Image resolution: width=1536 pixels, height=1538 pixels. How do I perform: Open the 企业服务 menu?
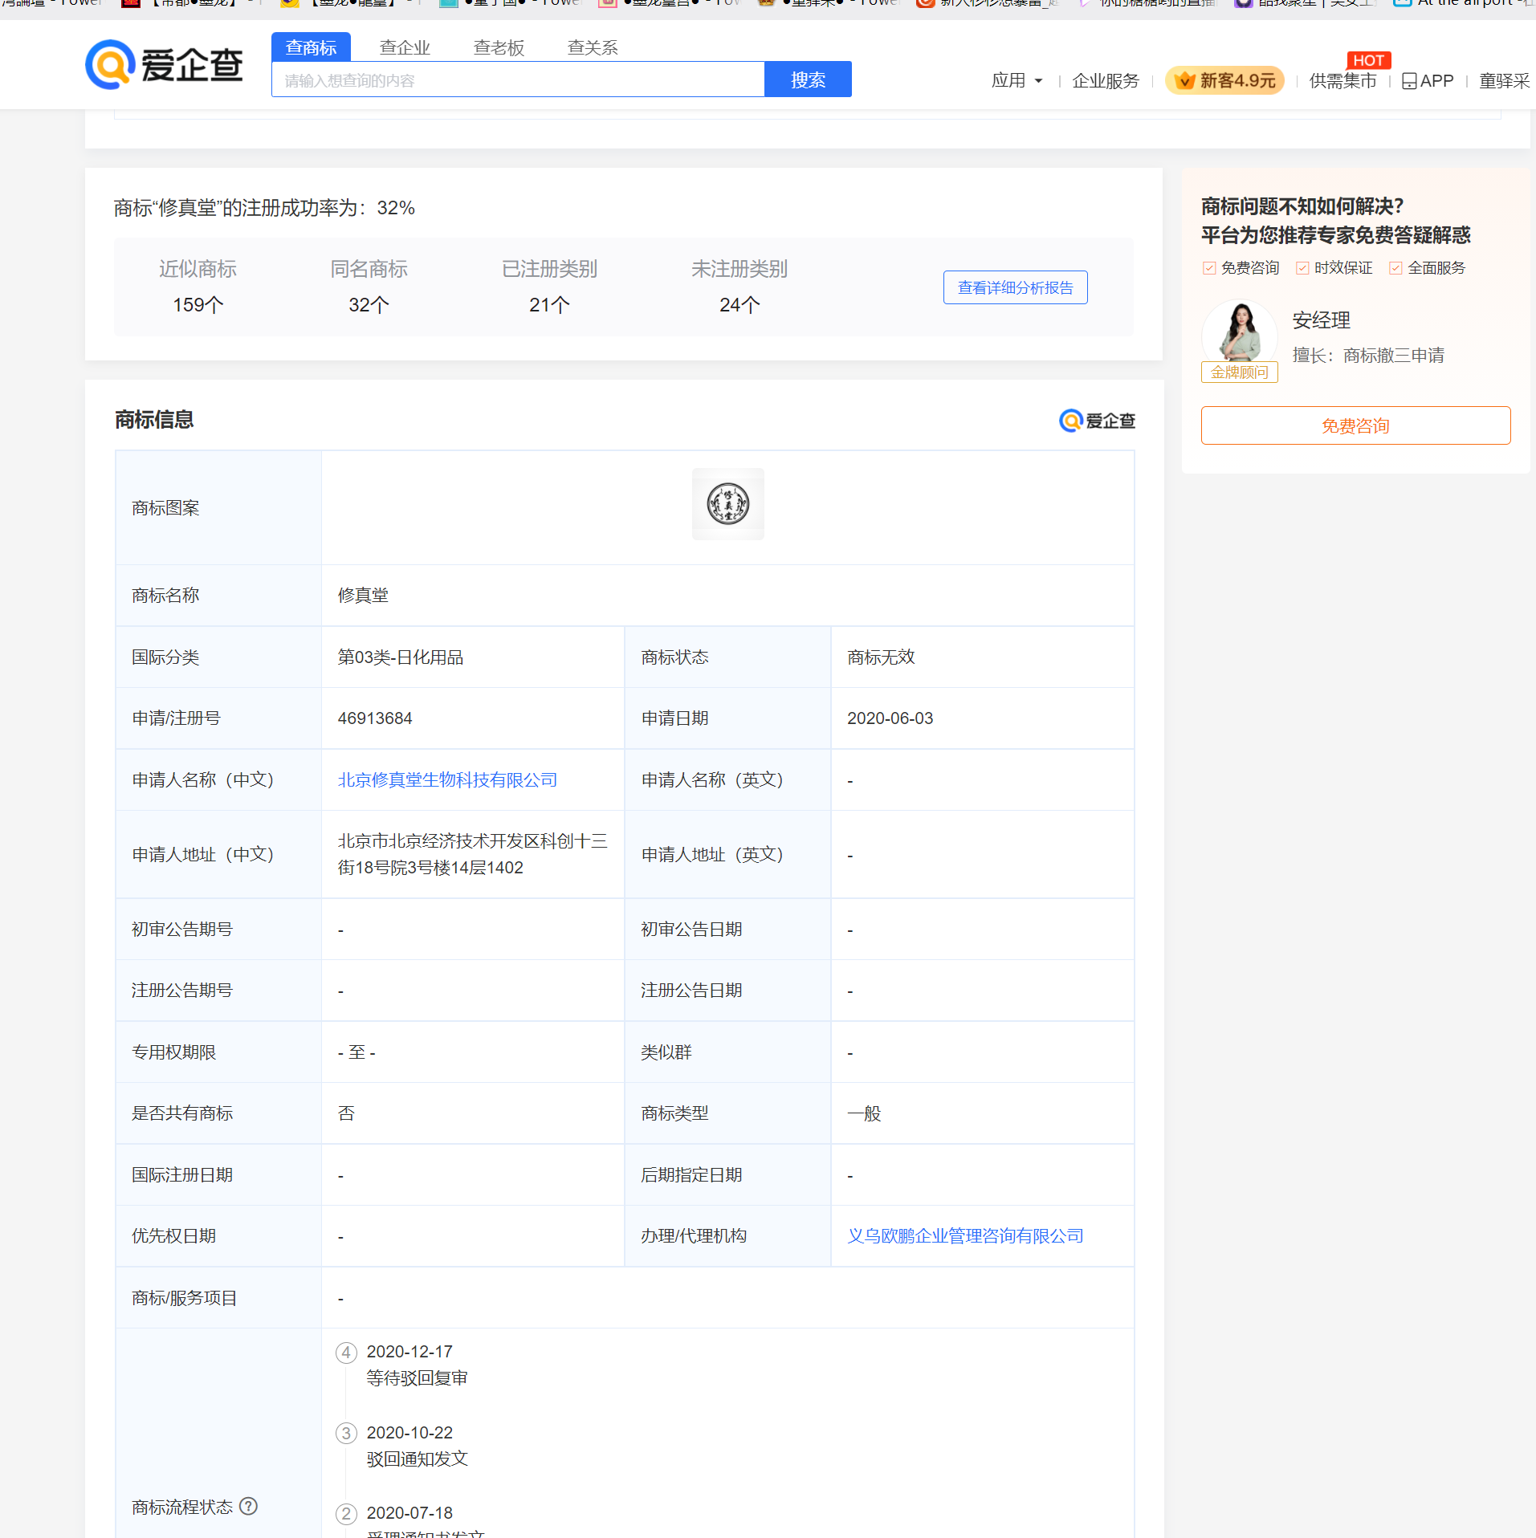[x=1106, y=81]
